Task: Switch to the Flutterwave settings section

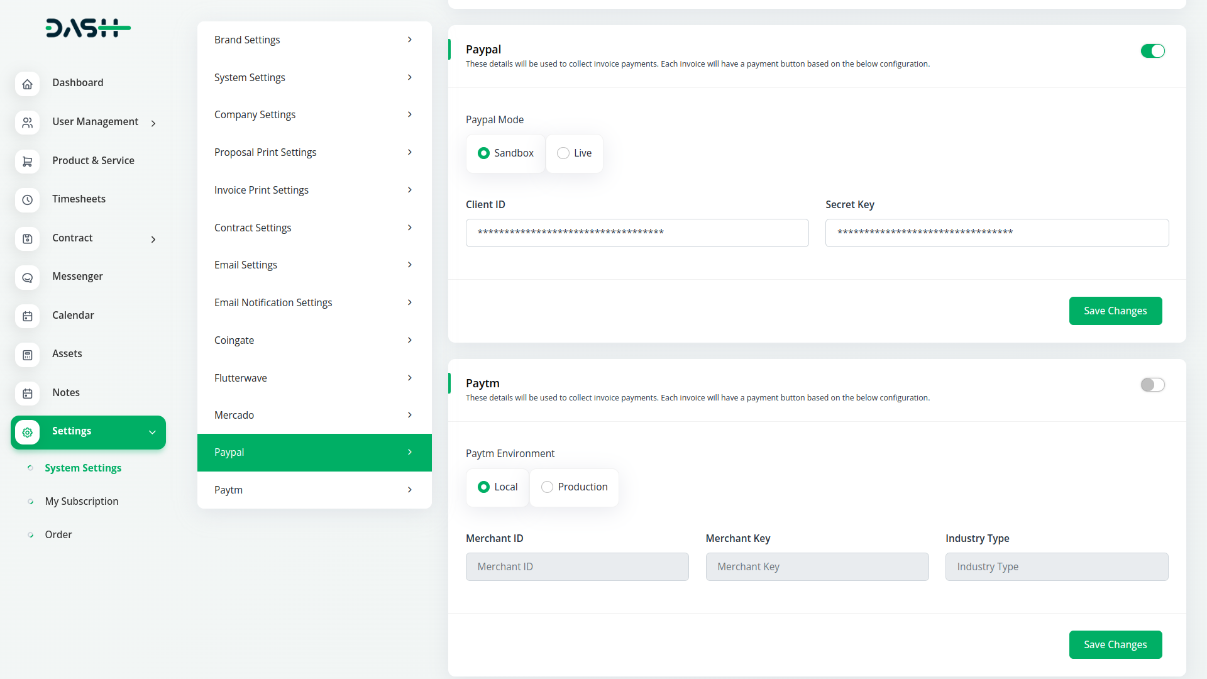Action: pos(314,378)
